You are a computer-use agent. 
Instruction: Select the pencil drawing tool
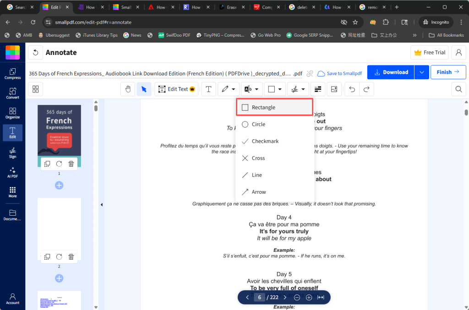tap(225, 89)
